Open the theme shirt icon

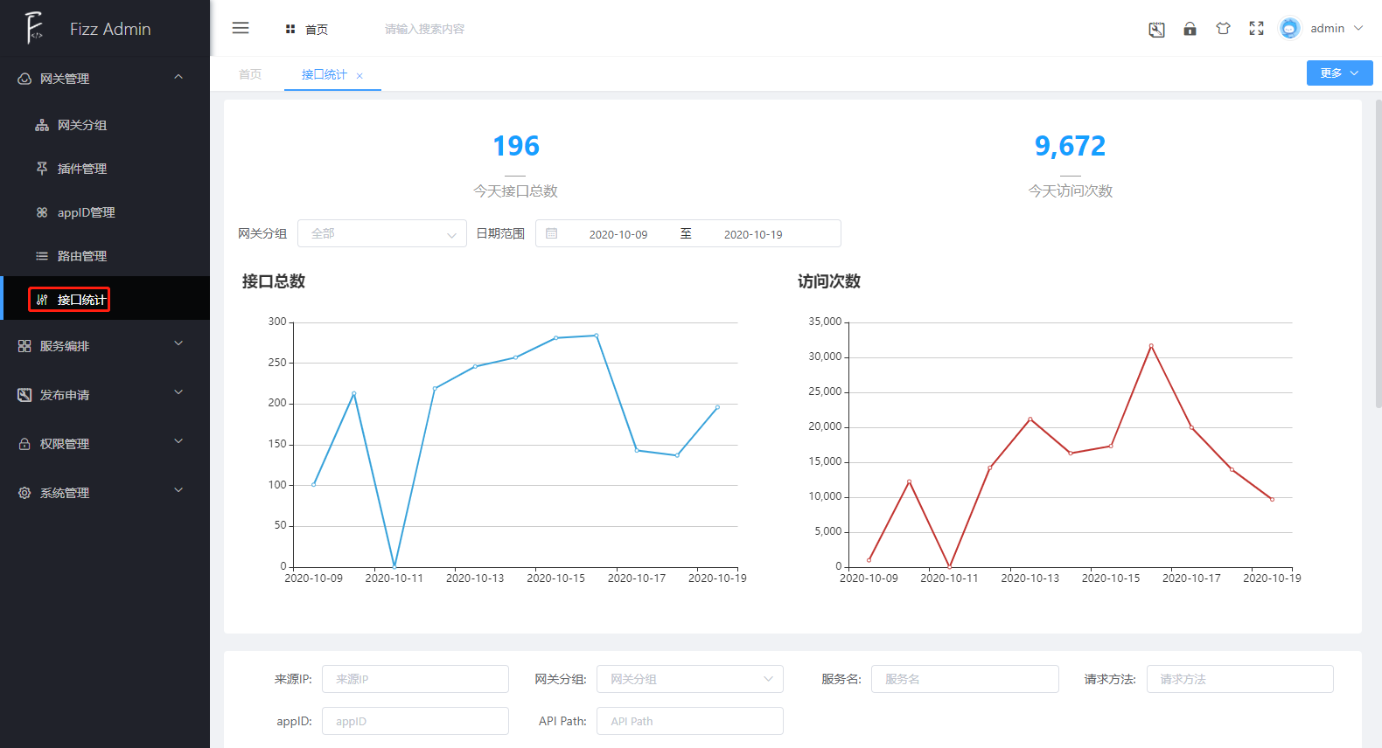(1223, 29)
